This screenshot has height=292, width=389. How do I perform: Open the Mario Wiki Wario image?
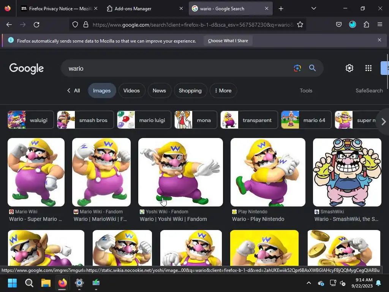coord(36,172)
